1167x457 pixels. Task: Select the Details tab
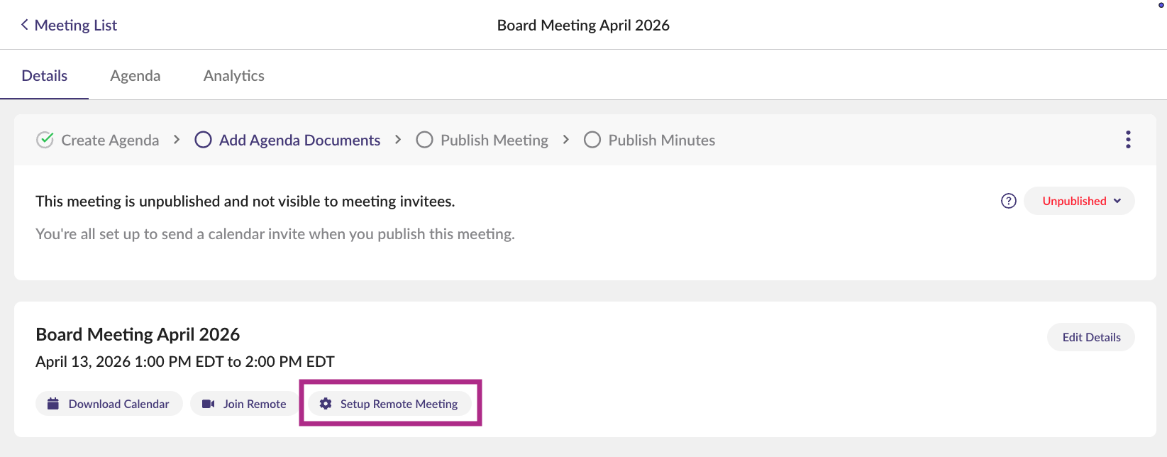click(x=44, y=76)
